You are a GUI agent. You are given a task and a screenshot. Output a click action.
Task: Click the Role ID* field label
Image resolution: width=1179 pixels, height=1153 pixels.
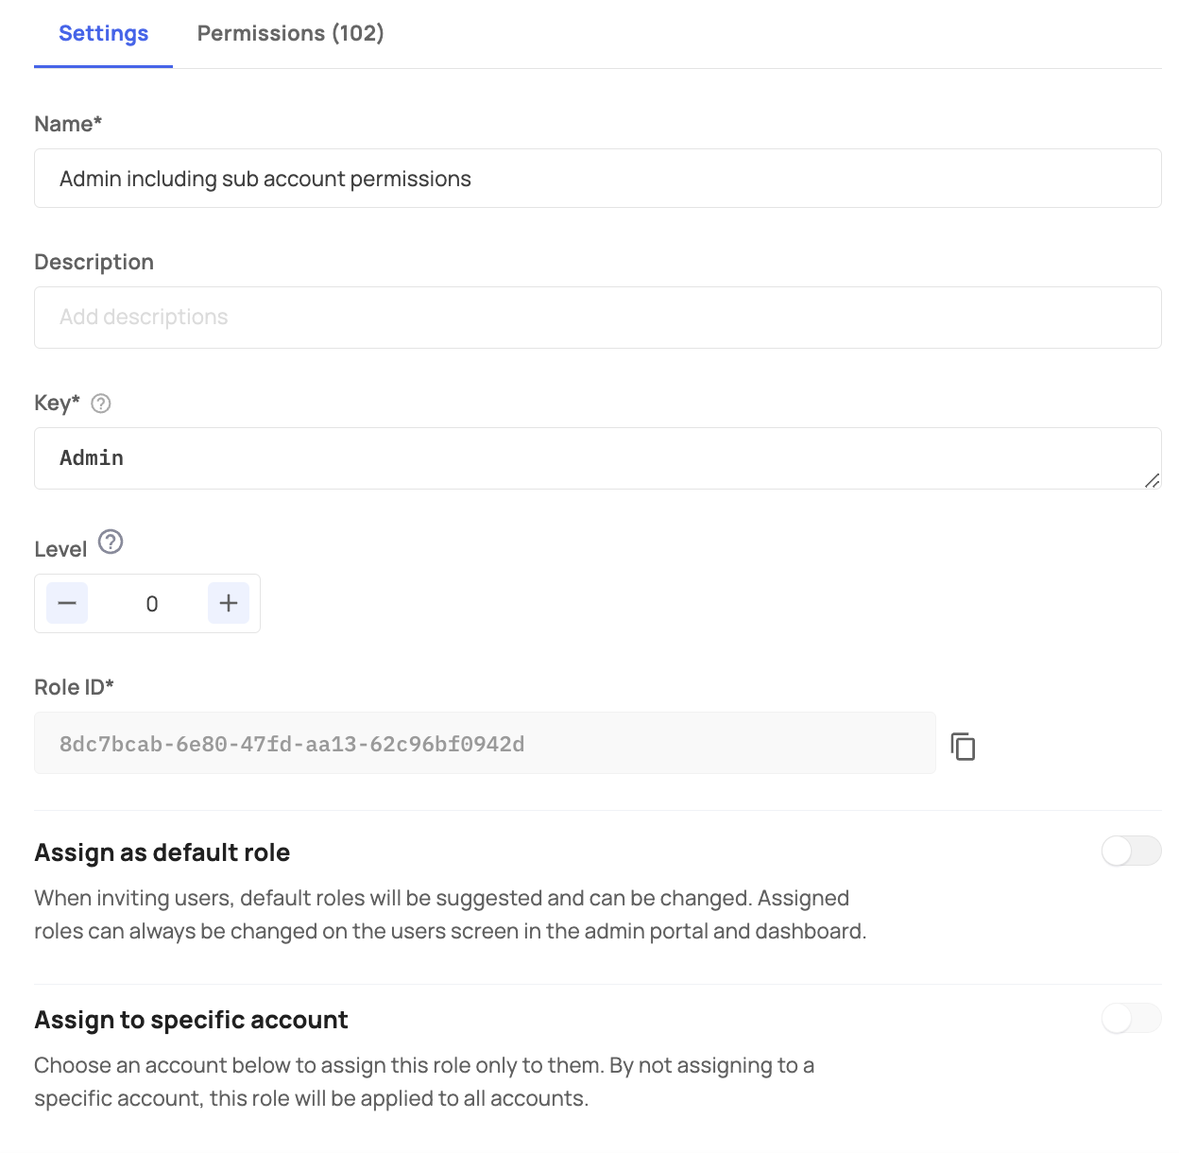(74, 687)
